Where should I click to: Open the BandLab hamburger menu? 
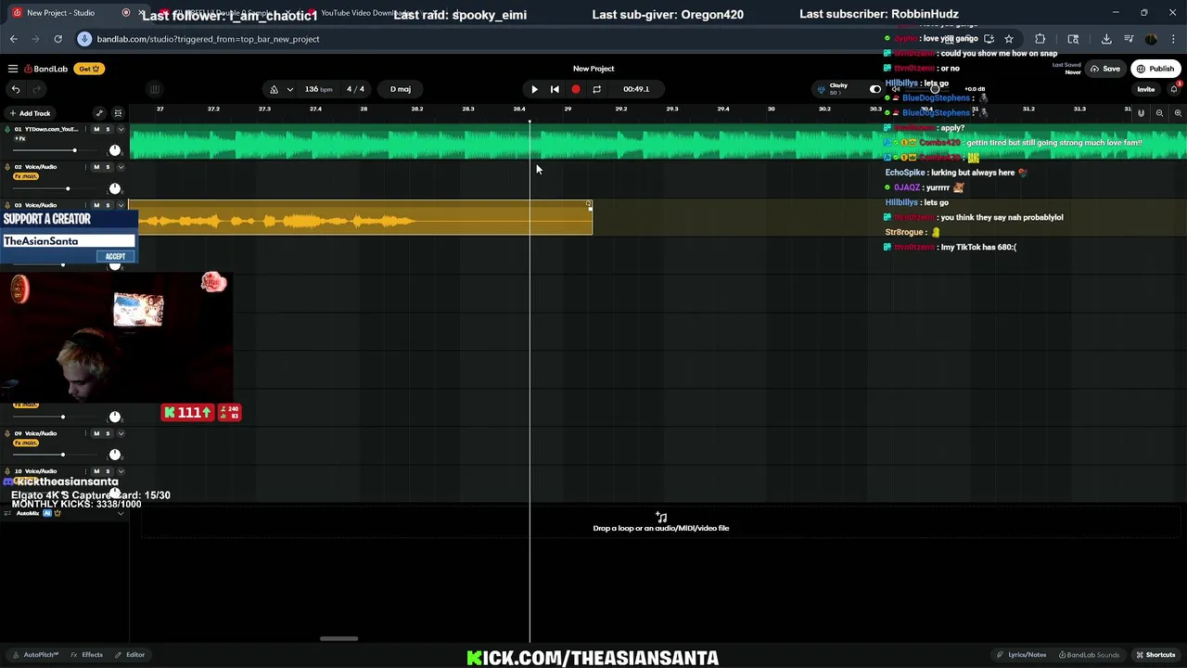pos(13,69)
